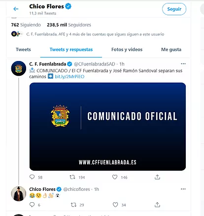Like Chico Flores's emoji tweet
204x216 pixels.
(115, 205)
